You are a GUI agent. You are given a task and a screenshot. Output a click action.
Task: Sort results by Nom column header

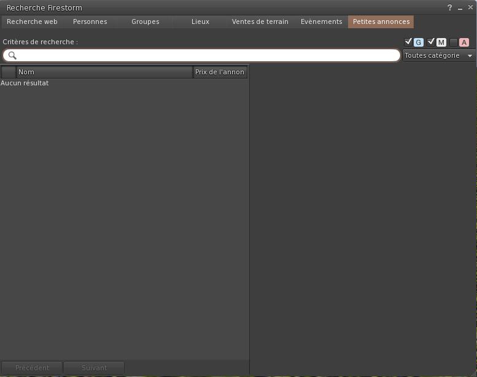[104, 72]
